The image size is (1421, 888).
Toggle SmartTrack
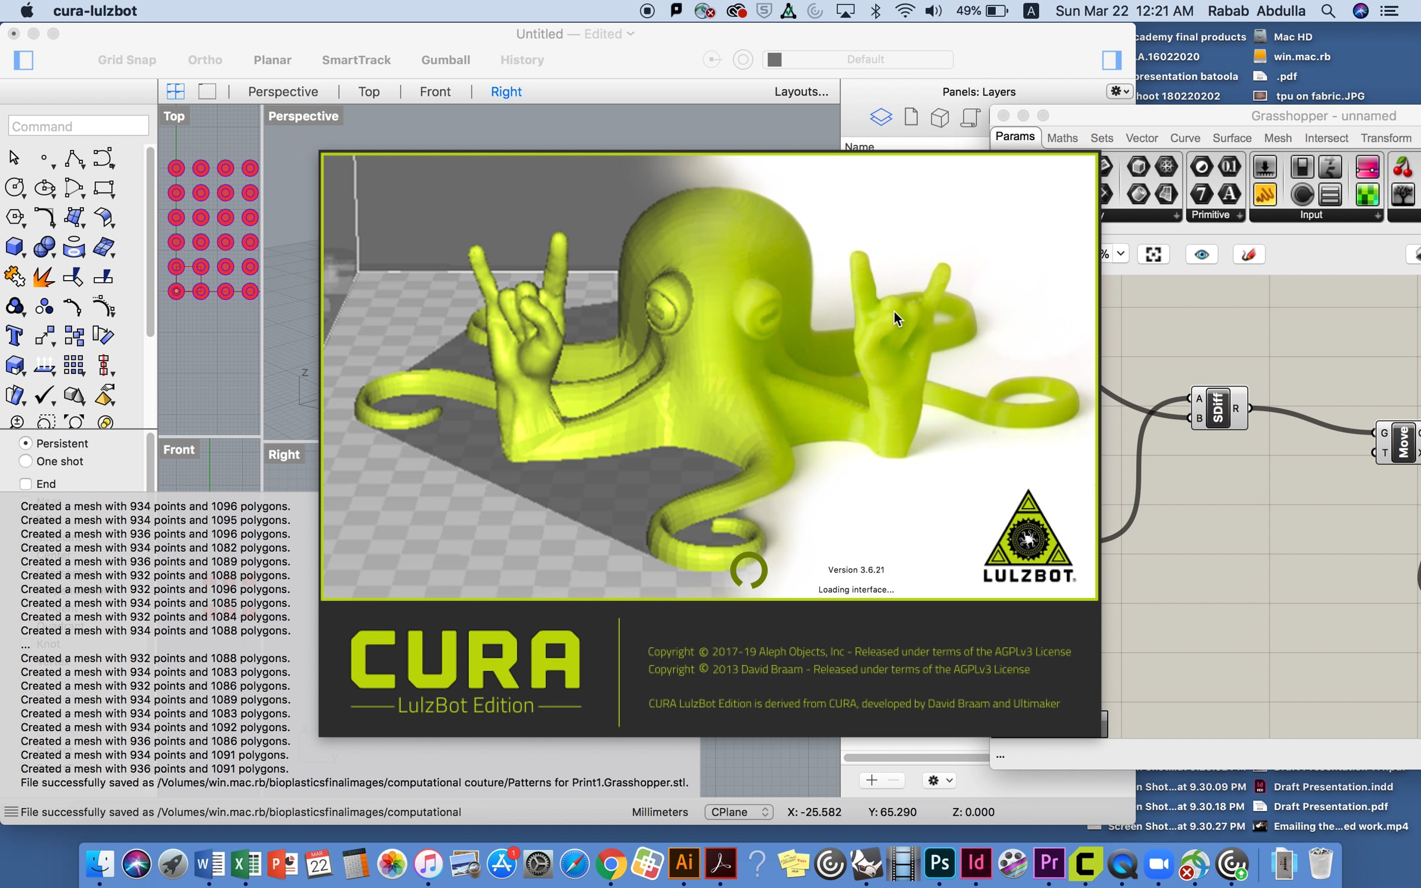click(x=356, y=60)
